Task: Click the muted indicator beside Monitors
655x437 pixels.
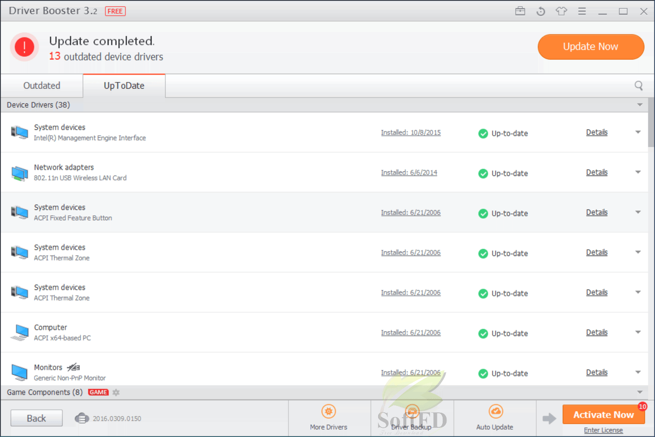Action: coord(73,368)
